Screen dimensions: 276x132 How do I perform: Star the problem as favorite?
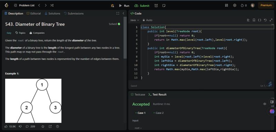pos(43,126)
